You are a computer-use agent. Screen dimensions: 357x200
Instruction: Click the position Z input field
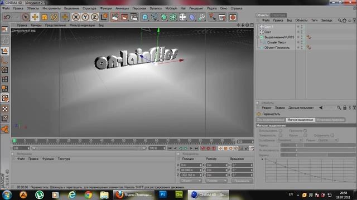tap(191, 175)
